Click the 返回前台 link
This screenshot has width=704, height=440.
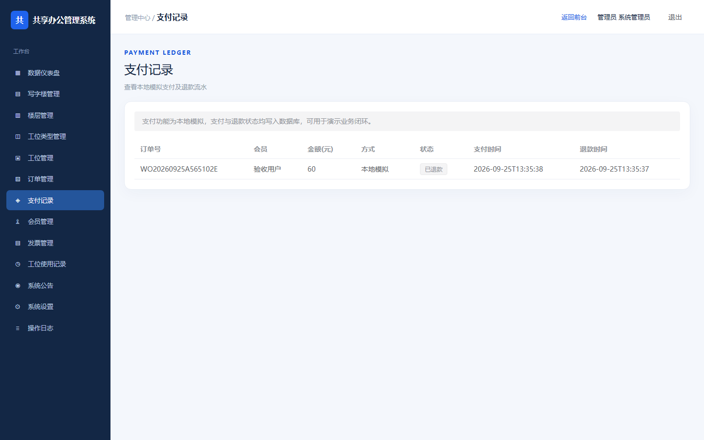pos(574,17)
